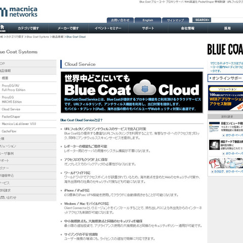Click the Blue Coat Cloud banner image
This screenshot has height=243, width=243.
tap(132, 92)
